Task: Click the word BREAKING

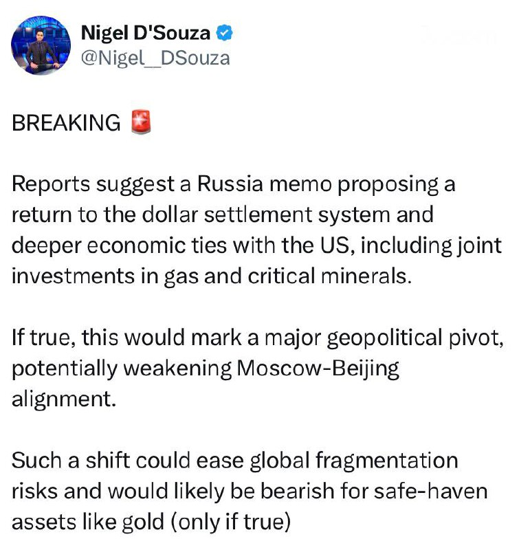Action: pos(66,123)
